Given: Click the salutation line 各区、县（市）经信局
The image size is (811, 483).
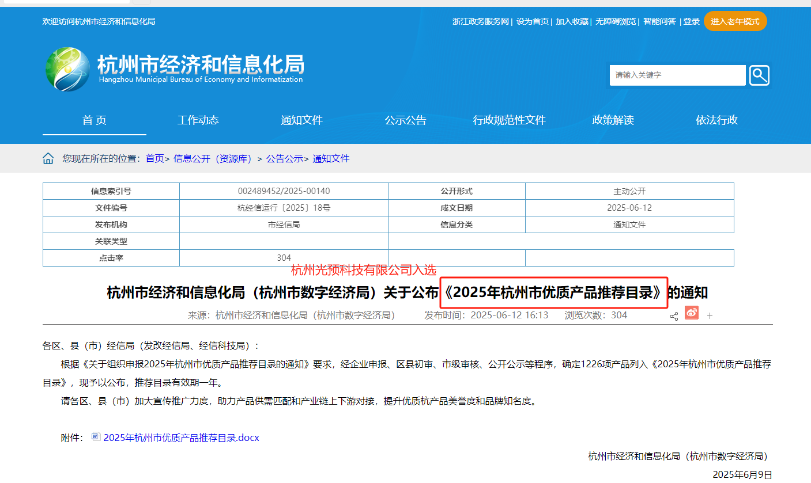Looking at the screenshot, I should 152,346.
